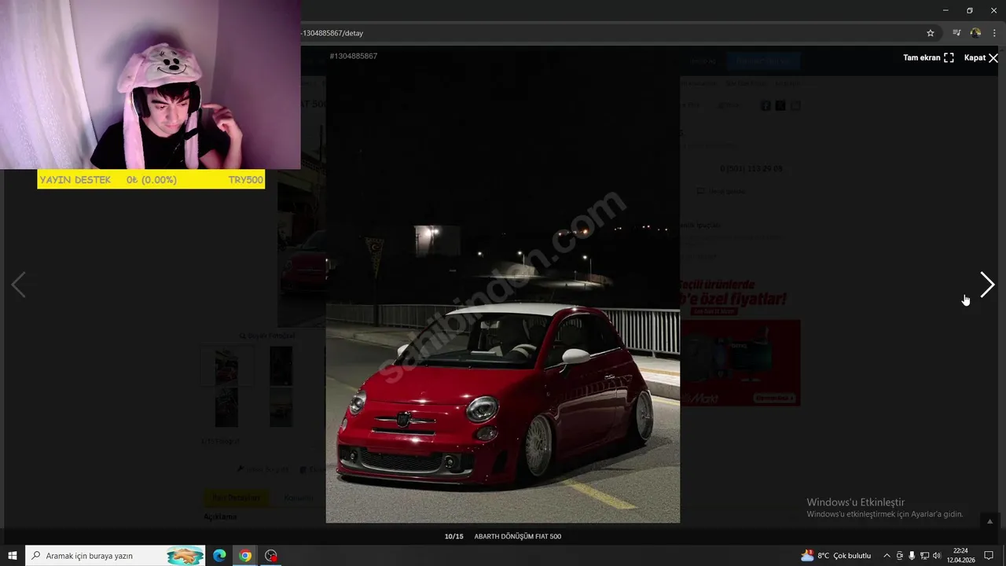Open the weather widget showing 8°C
Viewport: 1006px width, 566px height.
point(836,556)
